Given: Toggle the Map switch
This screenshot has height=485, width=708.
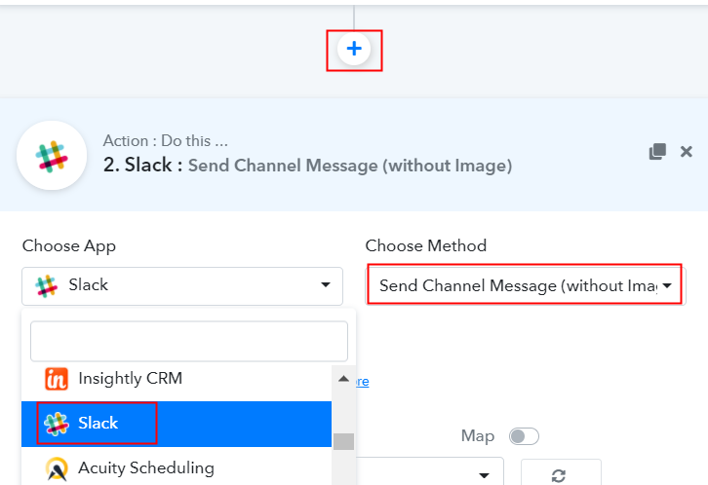Looking at the screenshot, I should click(524, 436).
